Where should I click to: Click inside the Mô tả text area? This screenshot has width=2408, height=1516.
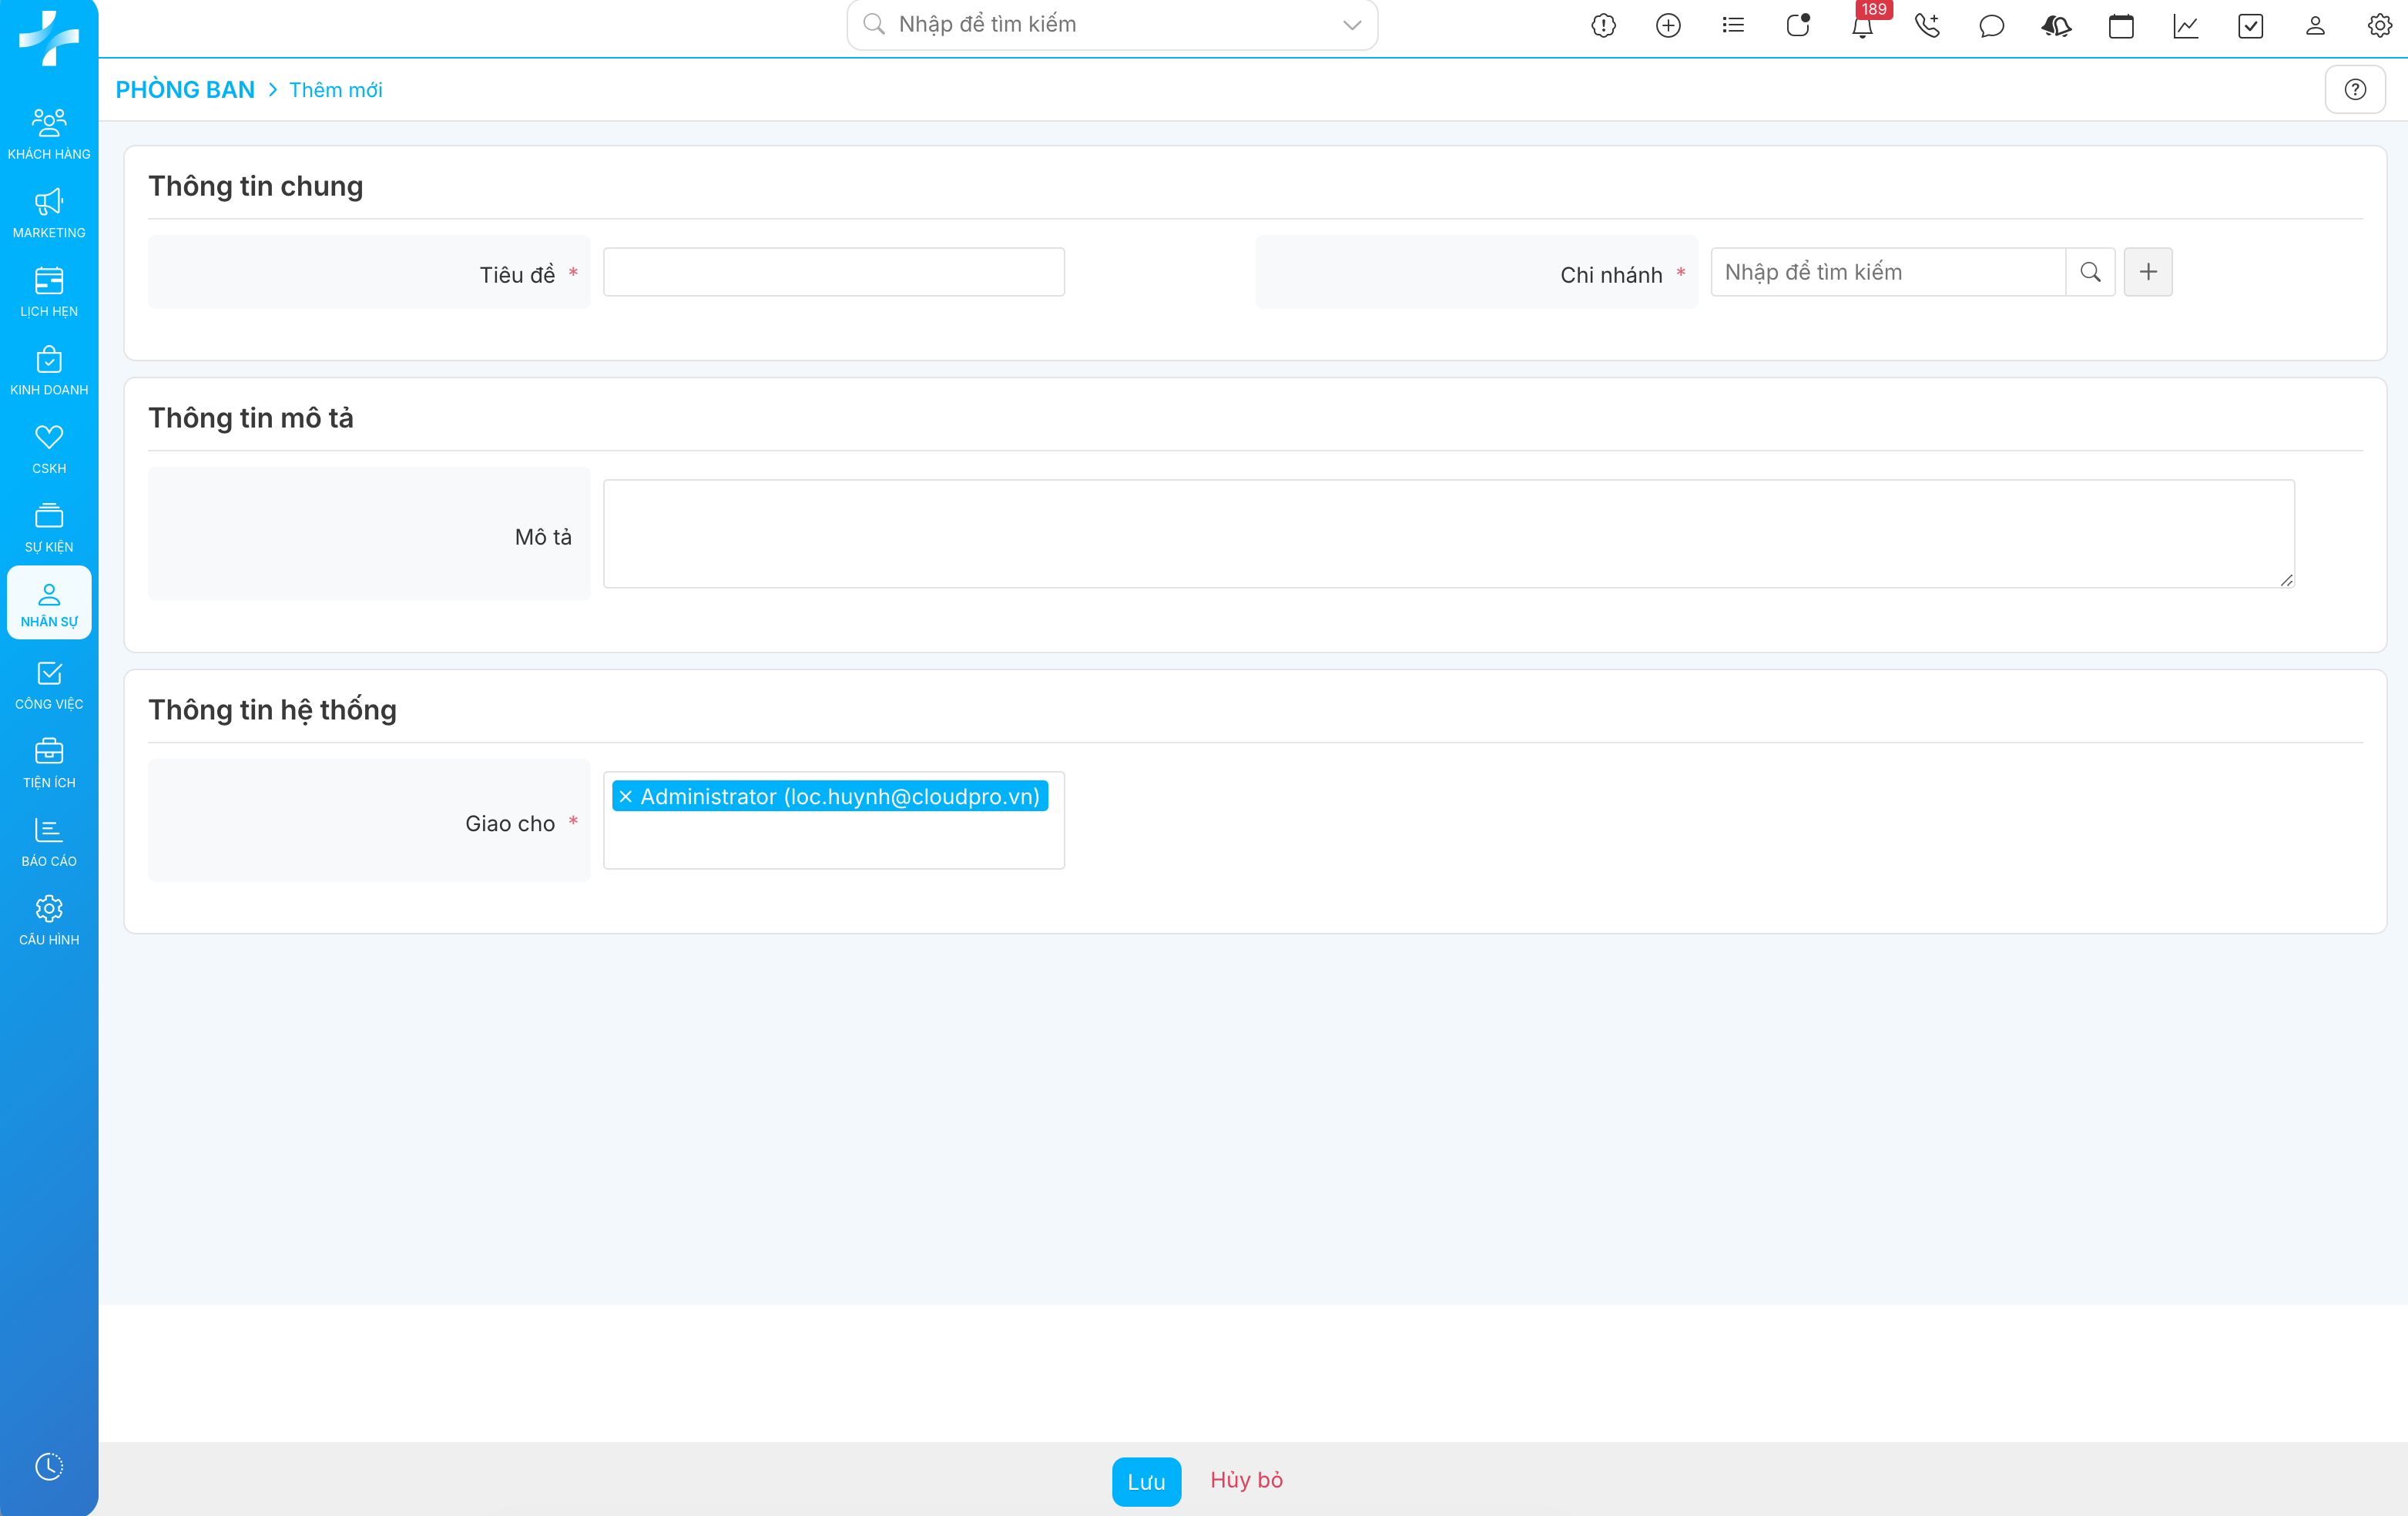tap(1448, 534)
